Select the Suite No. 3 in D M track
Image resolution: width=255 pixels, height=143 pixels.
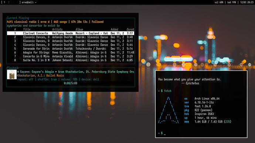pos(71,60)
